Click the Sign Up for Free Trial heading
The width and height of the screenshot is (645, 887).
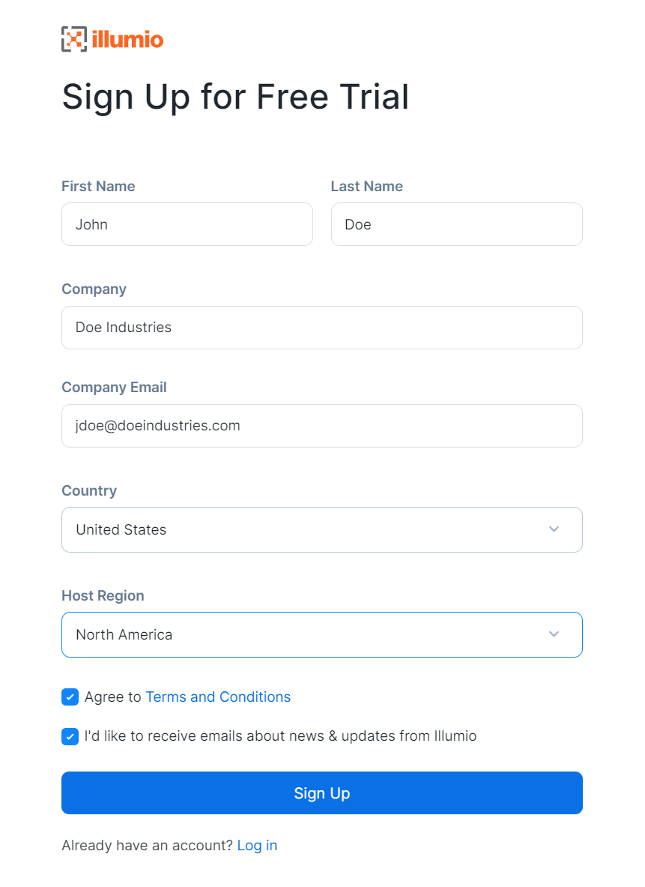pos(235,96)
